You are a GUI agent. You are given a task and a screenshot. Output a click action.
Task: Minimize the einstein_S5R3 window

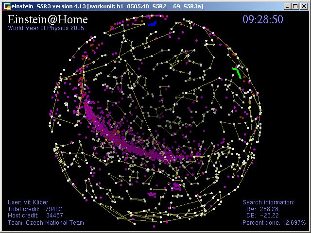pyautogui.click(x=287, y=6)
